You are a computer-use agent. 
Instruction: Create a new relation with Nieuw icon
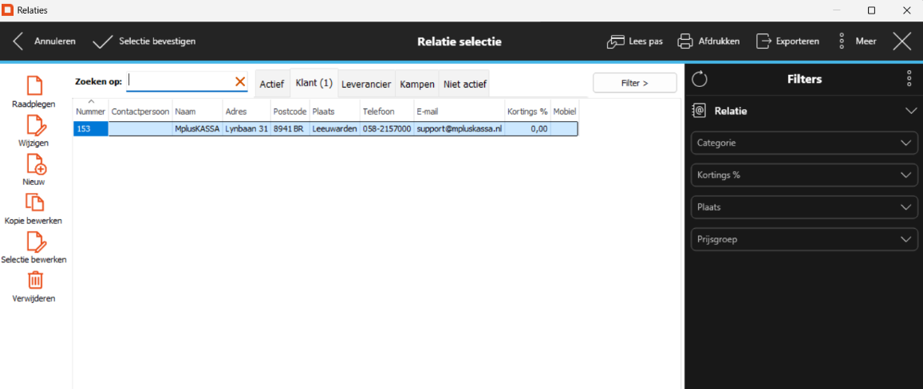click(x=34, y=163)
